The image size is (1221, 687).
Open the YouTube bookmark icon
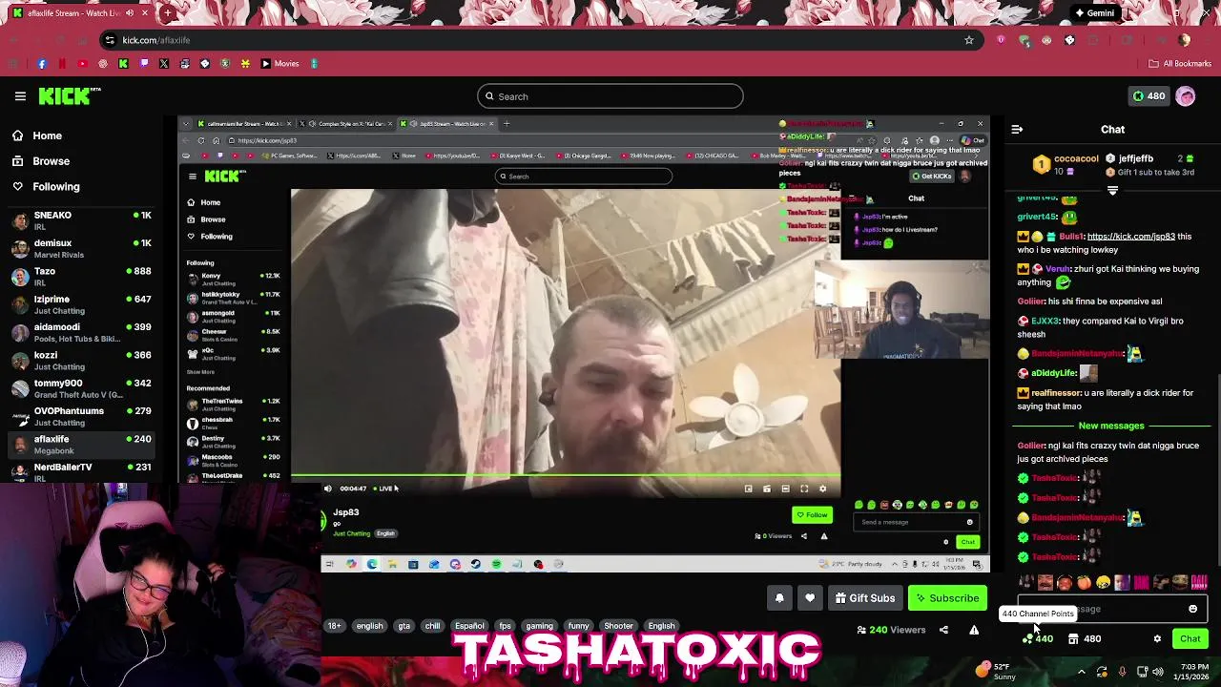point(82,64)
